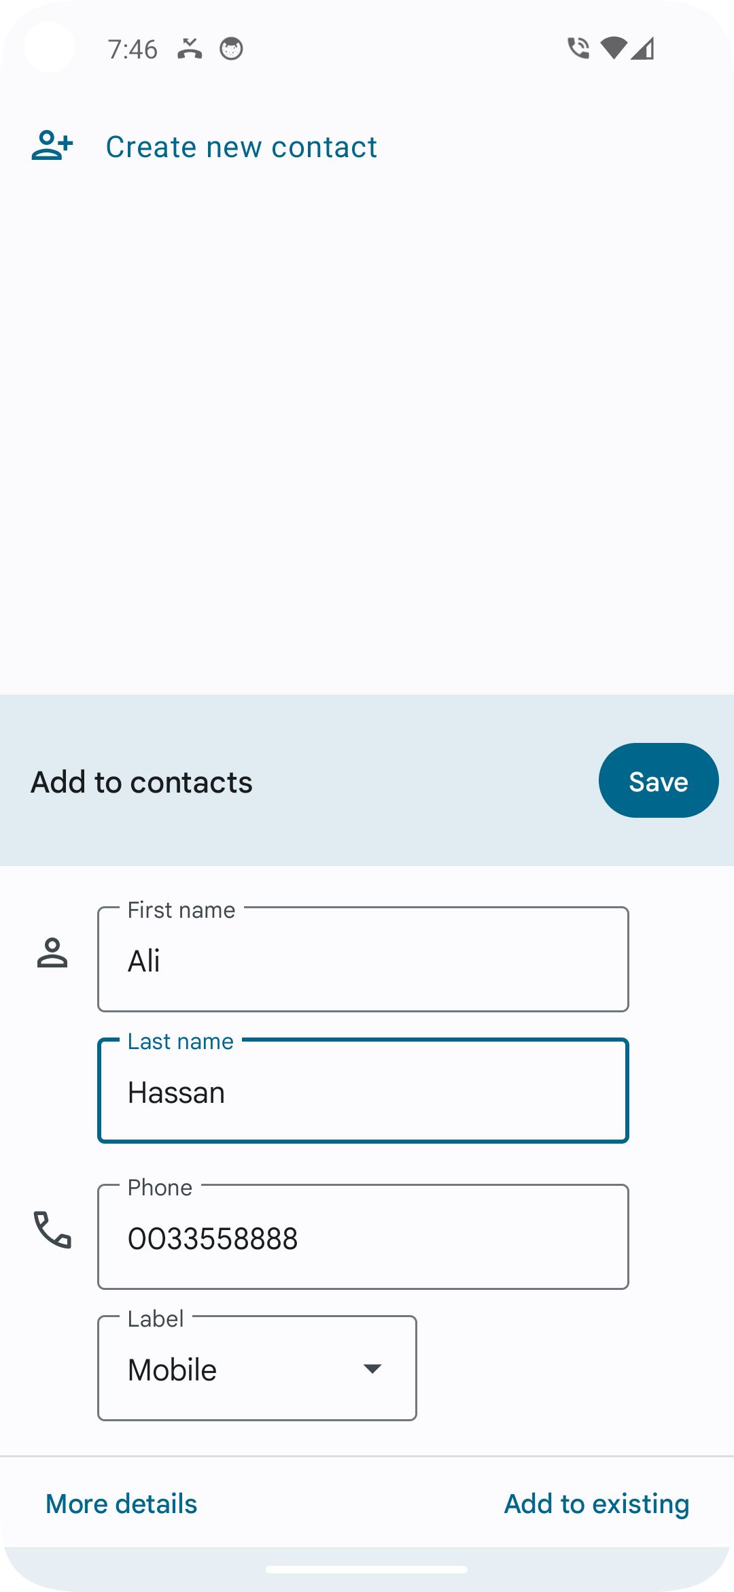This screenshot has width=734, height=1592.
Task: Tap the 7:46 clock in status bar
Action: pos(133,50)
